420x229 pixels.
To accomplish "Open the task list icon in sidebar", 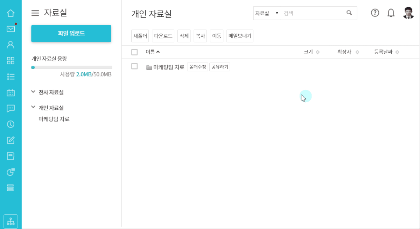I will pos(10,77).
